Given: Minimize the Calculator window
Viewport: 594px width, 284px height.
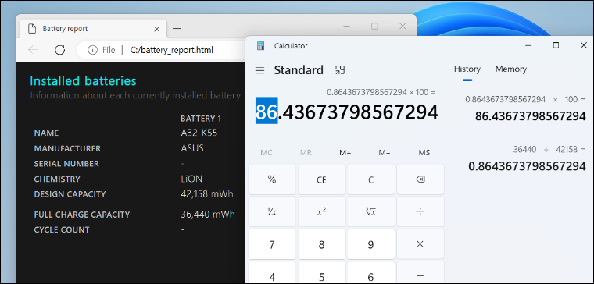Looking at the screenshot, I should tap(528, 46).
